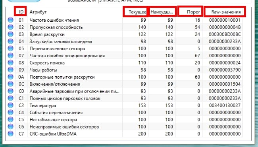
Task: Click raw value 000000000024
Action: (225, 63)
